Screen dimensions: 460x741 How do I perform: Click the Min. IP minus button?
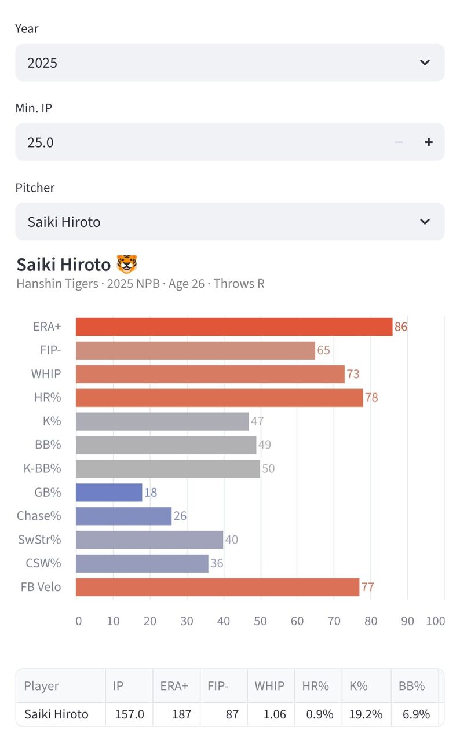point(399,142)
